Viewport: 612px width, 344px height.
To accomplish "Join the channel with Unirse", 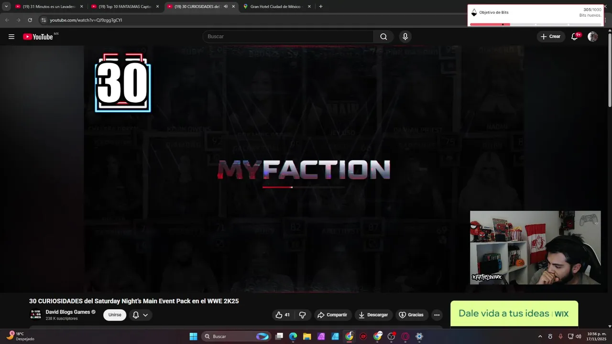I will click(x=115, y=315).
